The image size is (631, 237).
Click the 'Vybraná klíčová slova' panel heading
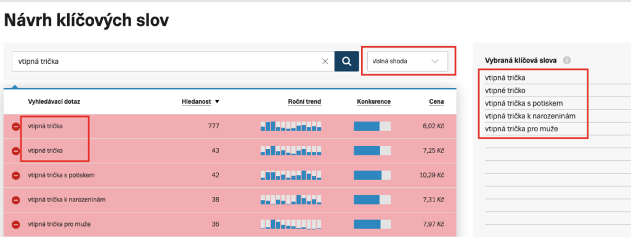[x=521, y=61]
